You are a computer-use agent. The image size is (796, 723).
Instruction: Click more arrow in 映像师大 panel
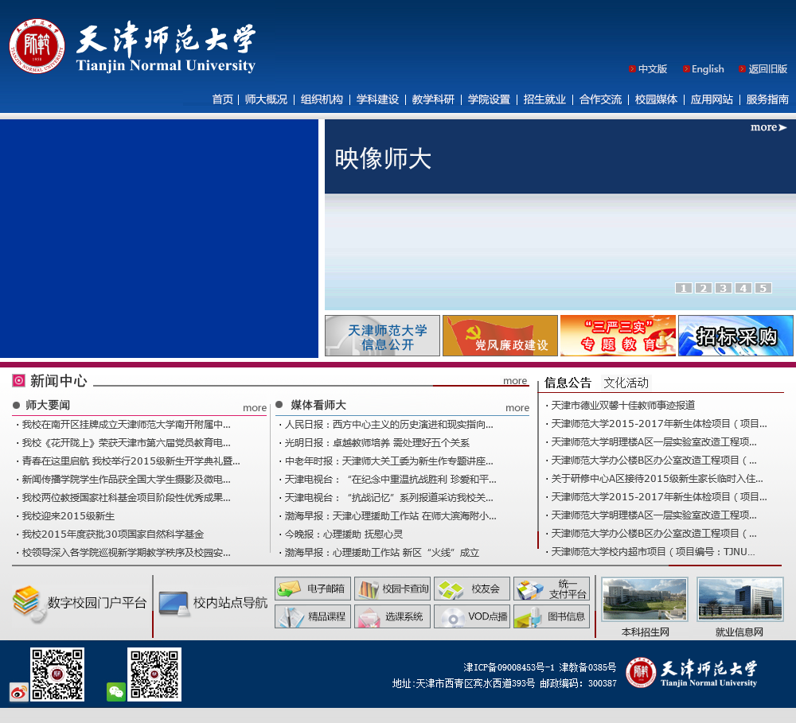[769, 127]
